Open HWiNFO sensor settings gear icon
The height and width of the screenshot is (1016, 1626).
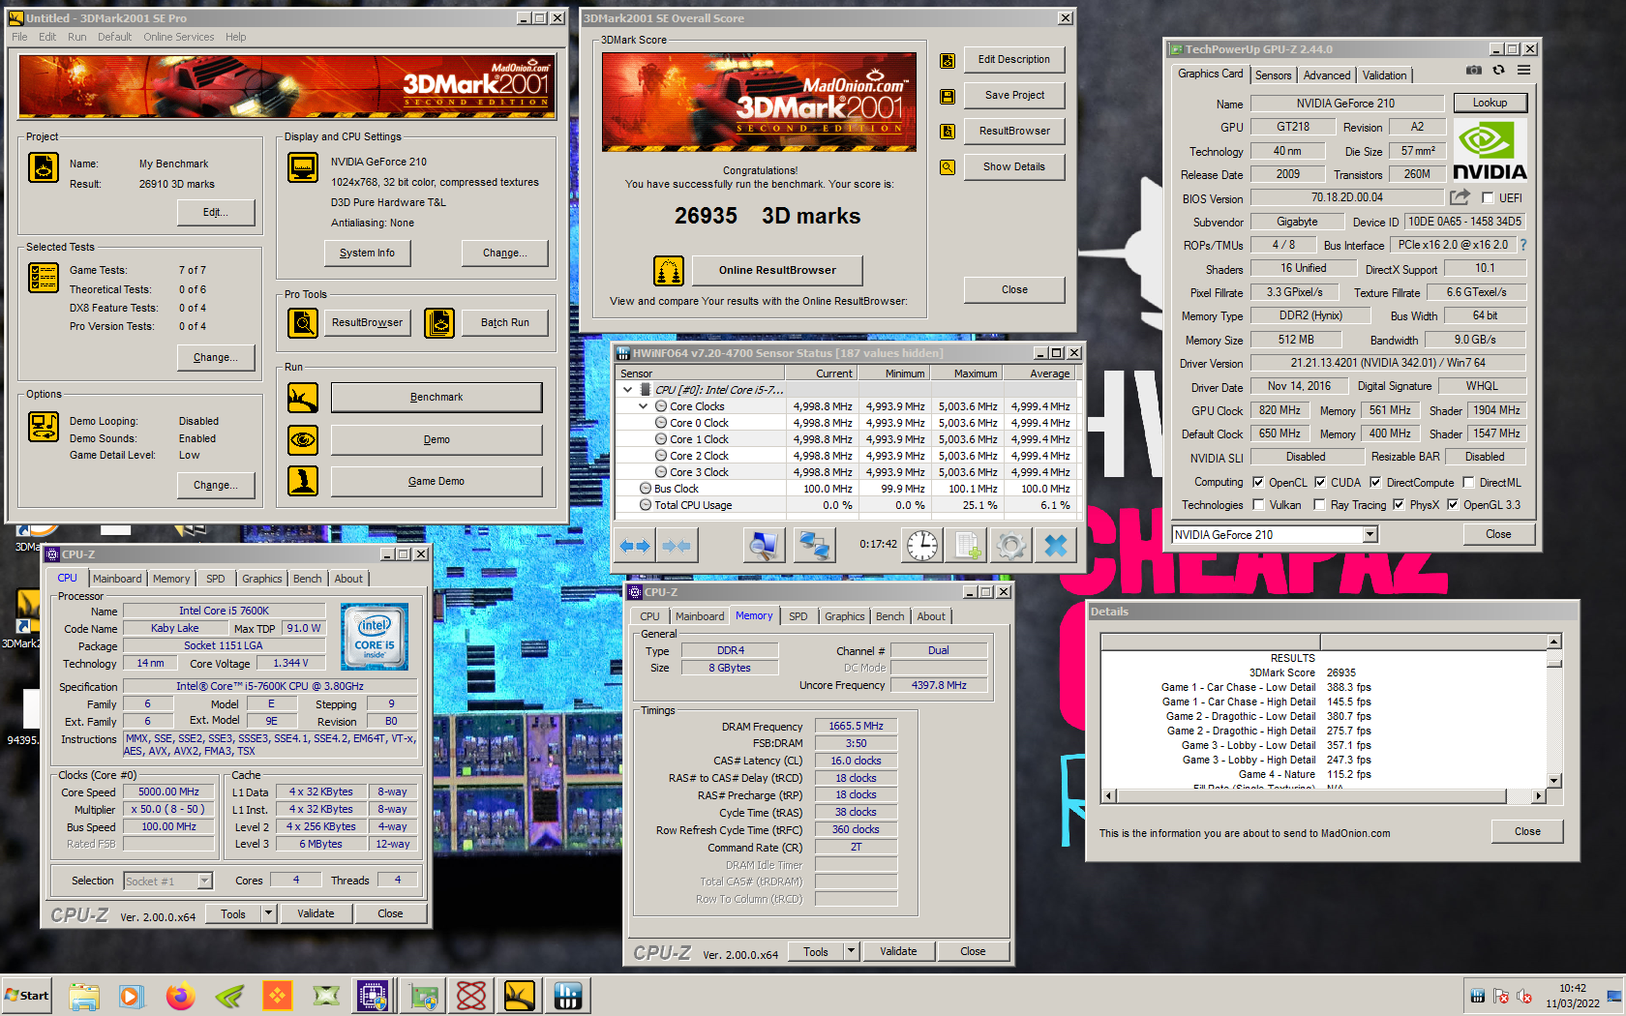coord(1011,546)
